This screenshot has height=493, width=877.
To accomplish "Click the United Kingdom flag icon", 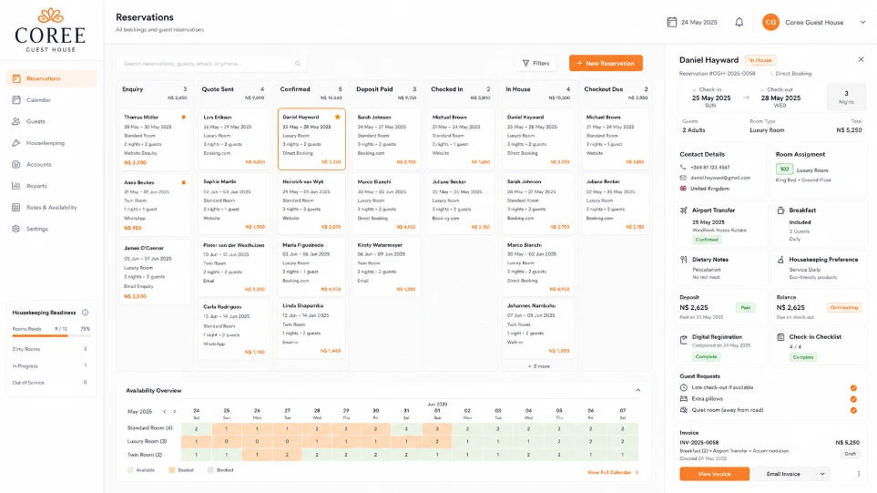I will [683, 189].
